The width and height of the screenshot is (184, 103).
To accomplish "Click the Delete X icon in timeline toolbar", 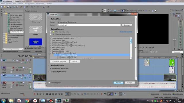I will [82, 94].
